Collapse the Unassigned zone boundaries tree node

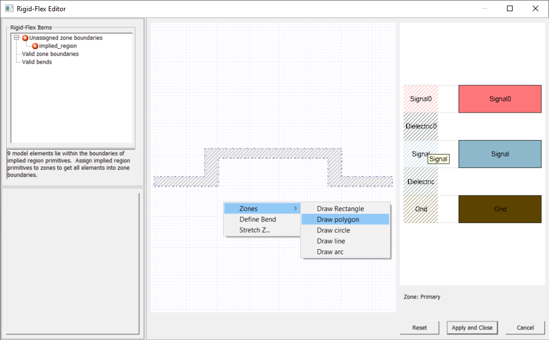(x=17, y=38)
